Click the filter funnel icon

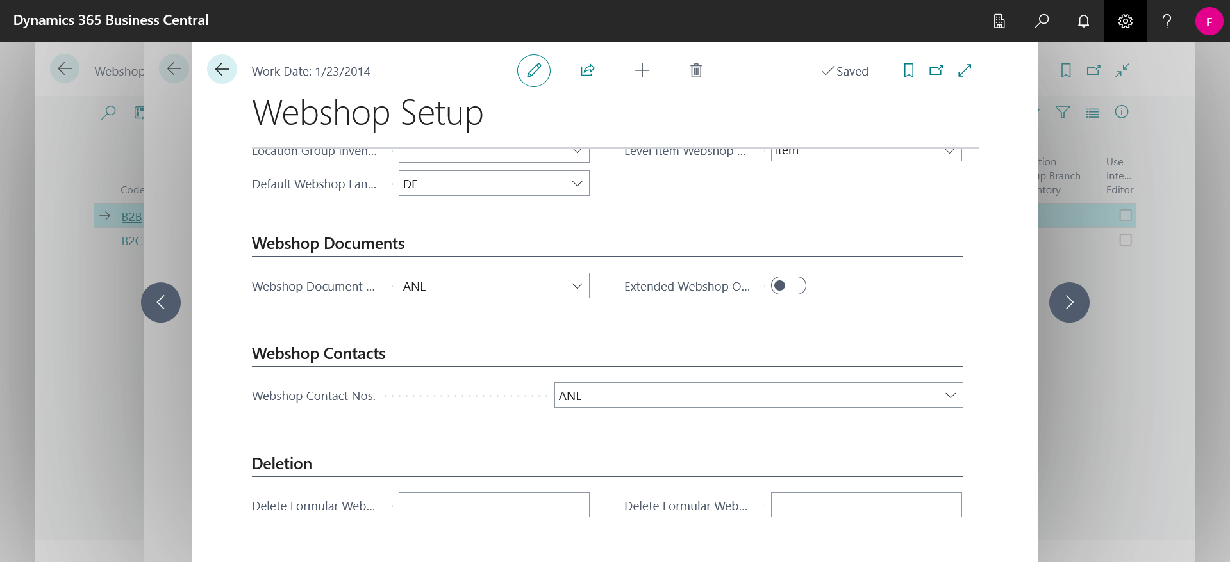click(x=1063, y=113)
